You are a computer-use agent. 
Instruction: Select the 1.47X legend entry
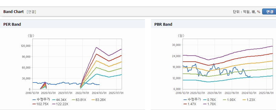[x=190, y=104]
